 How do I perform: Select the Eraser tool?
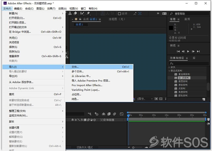(75, 13)
